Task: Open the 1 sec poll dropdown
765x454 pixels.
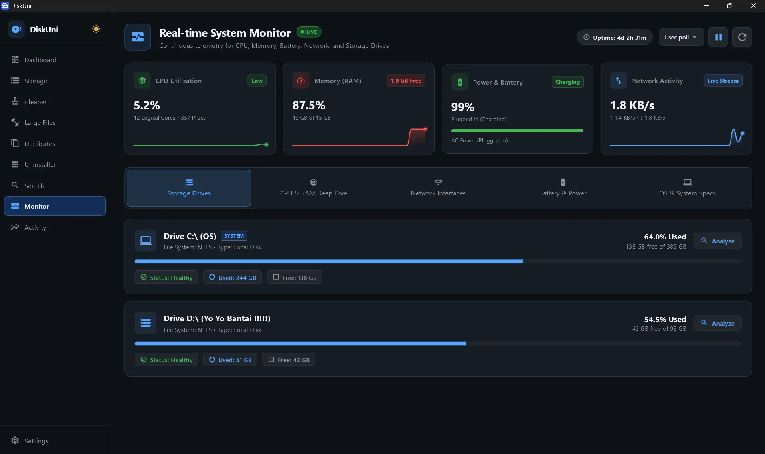Action: tap(681, 37)
